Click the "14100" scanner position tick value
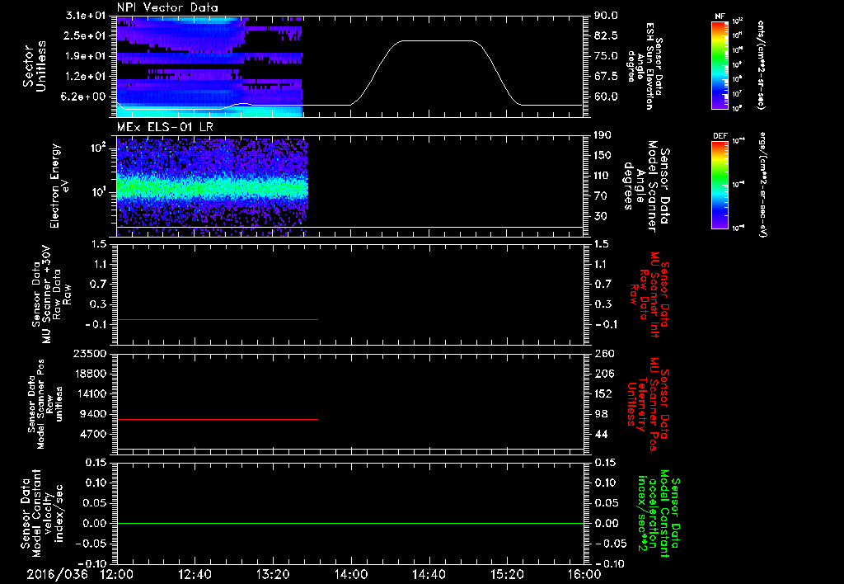Viewport: 844px width, 584px height. pyautogui.click(x=91, y=393)
